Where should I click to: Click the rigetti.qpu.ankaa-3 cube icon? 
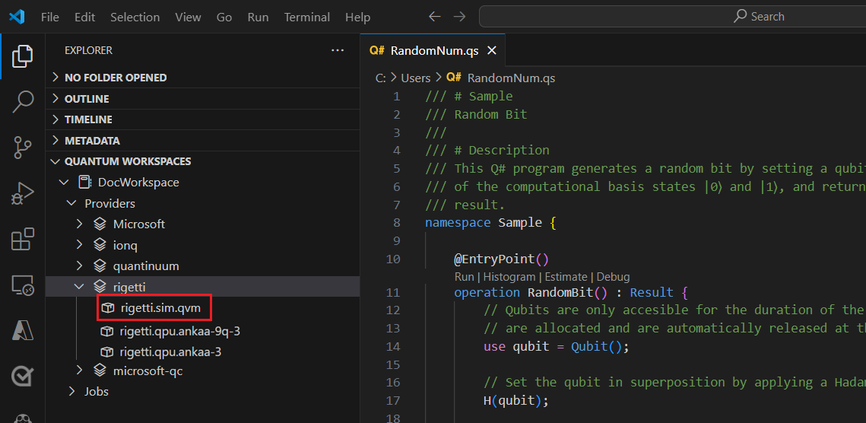106,351
